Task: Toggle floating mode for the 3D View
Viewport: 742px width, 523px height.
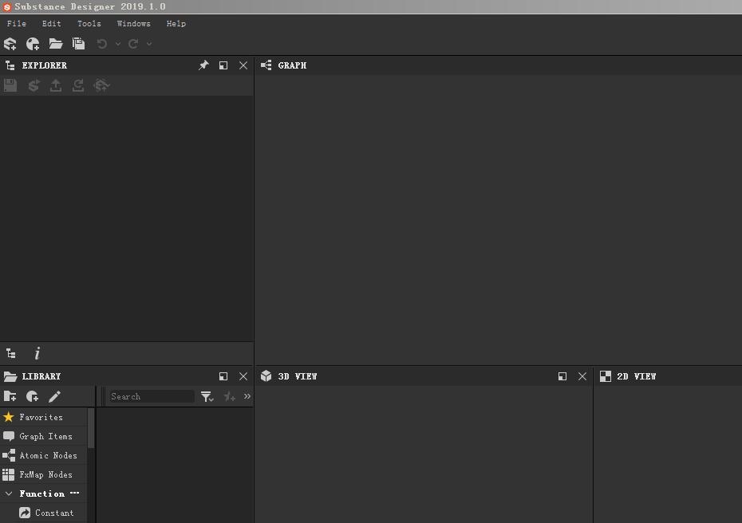Action: click(562, 376)
